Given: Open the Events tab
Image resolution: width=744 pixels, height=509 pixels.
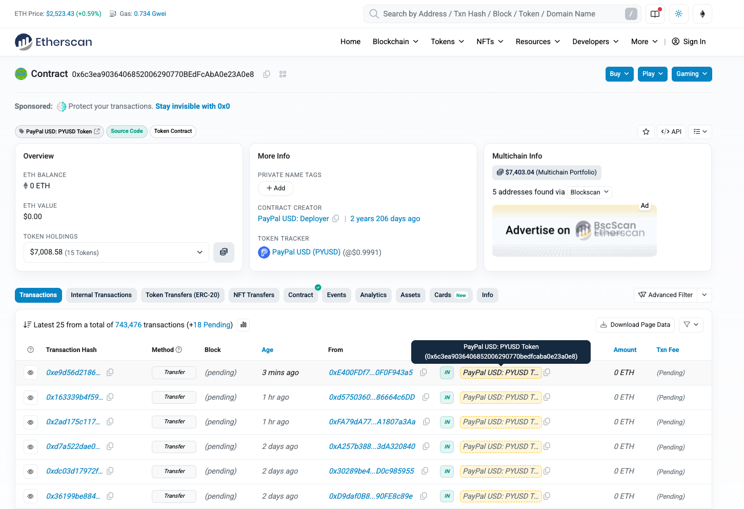Looking at the screenshot, I should tap(336, 295).
